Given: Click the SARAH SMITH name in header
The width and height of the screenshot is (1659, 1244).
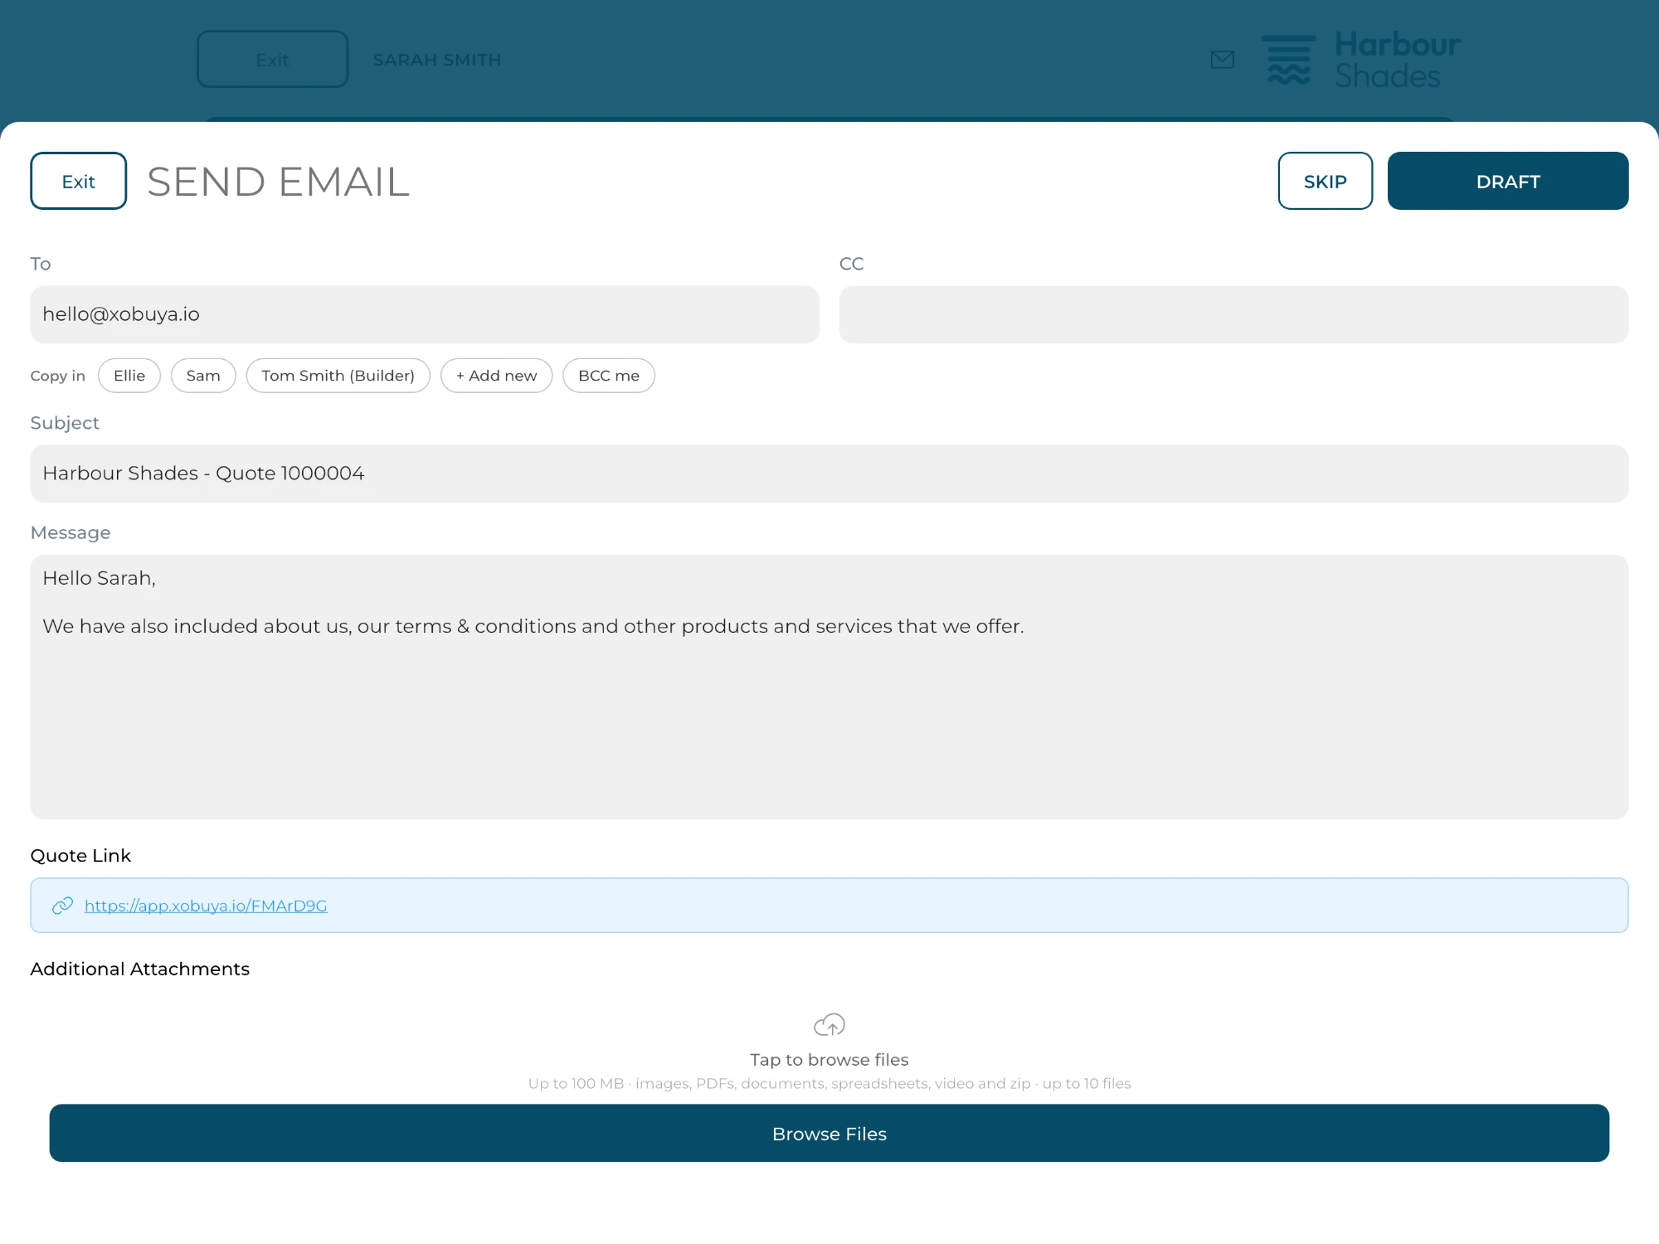Looking at the screenshot, I should click(x=437, y=60).
